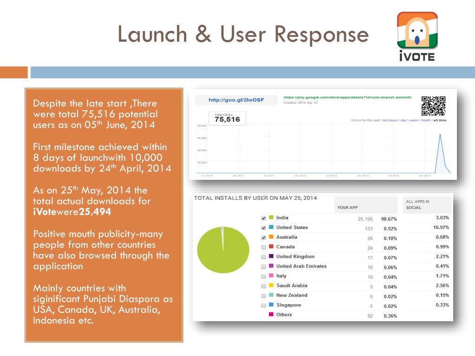Uncheck the Australia checkbox

[263, 238]
